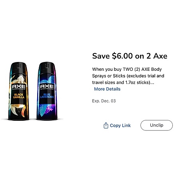Select the Blue Lavender spray can image

click(47, 91)
